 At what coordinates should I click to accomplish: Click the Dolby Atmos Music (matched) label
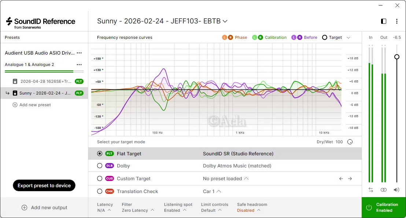coord(237,166)
